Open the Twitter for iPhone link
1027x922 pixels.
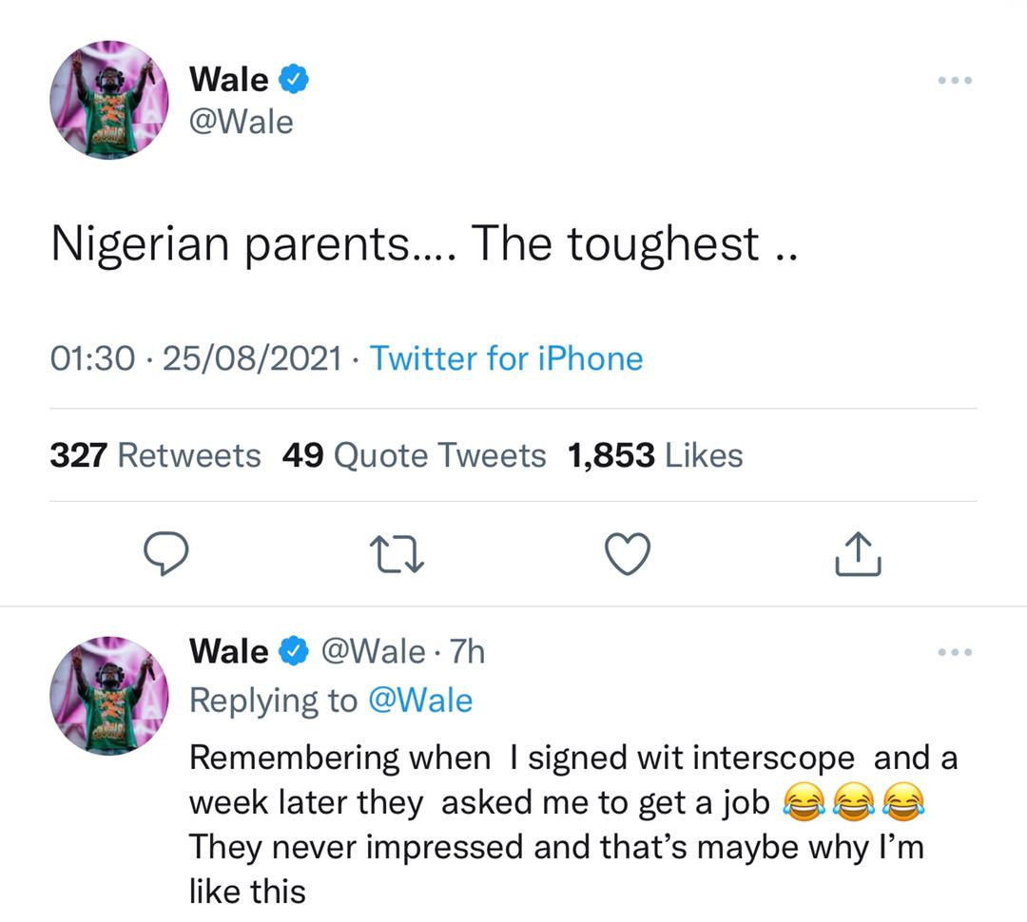[x=507, y=359]
